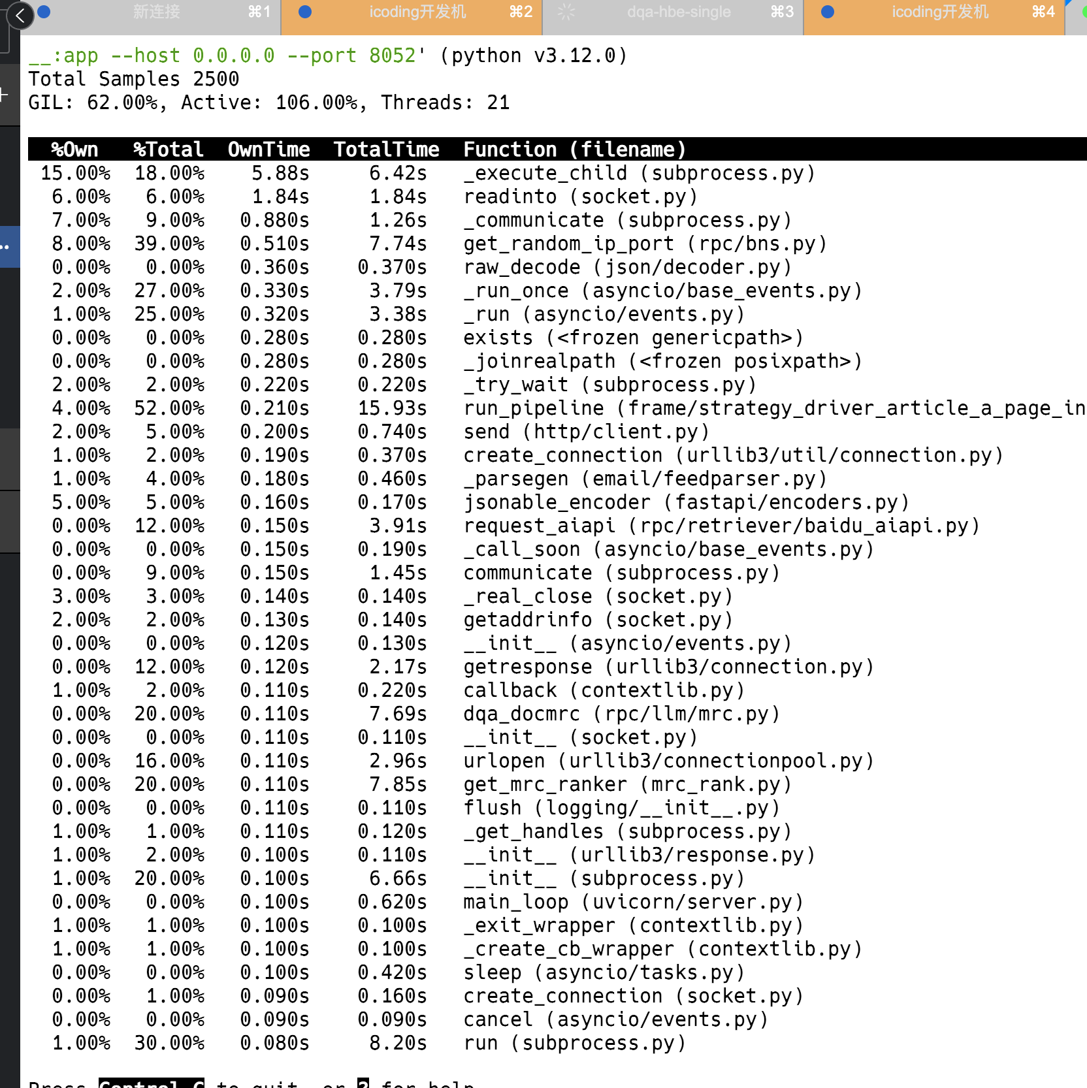Click the plus icon in left sidebar
This screenshot has width=1087, height=1088.
(x=4, y=95)
